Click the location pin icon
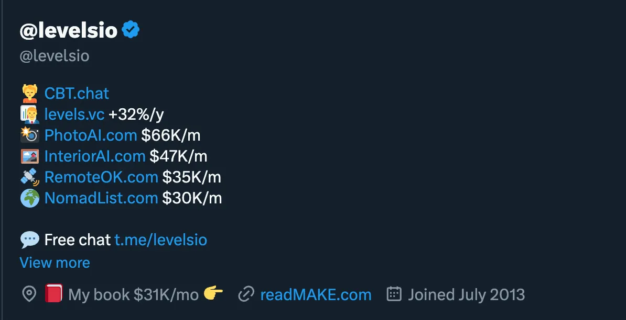The image size is (626, 320). coord(29,294)
